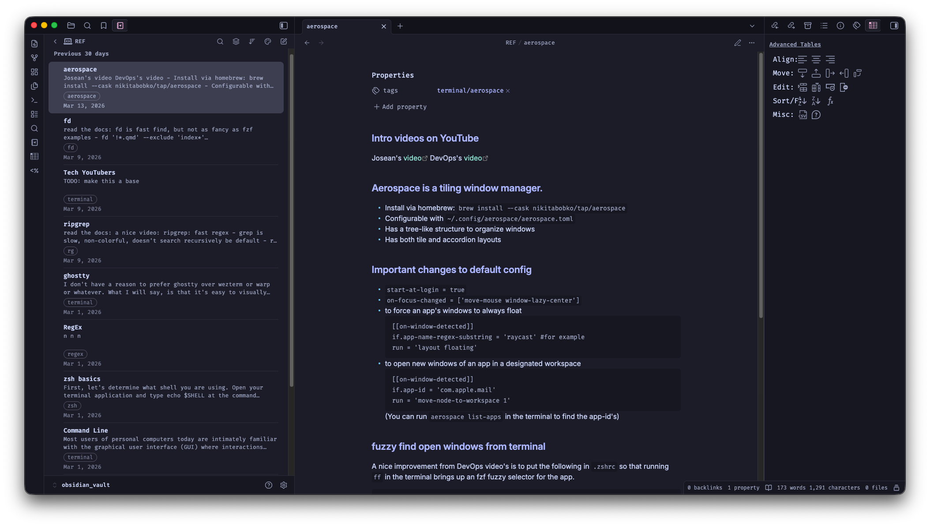Switch note to editing mode pencil
This screenshot has height=527, width=930.
point(738,43)
